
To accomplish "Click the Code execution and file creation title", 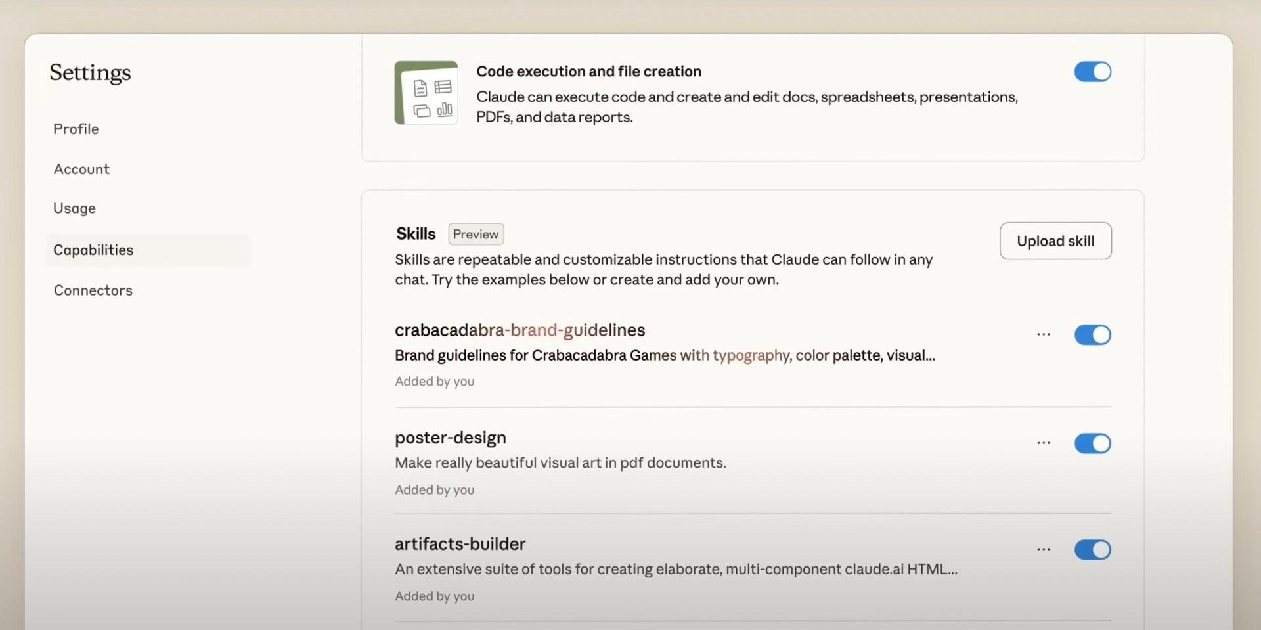I will pos(588,71).
